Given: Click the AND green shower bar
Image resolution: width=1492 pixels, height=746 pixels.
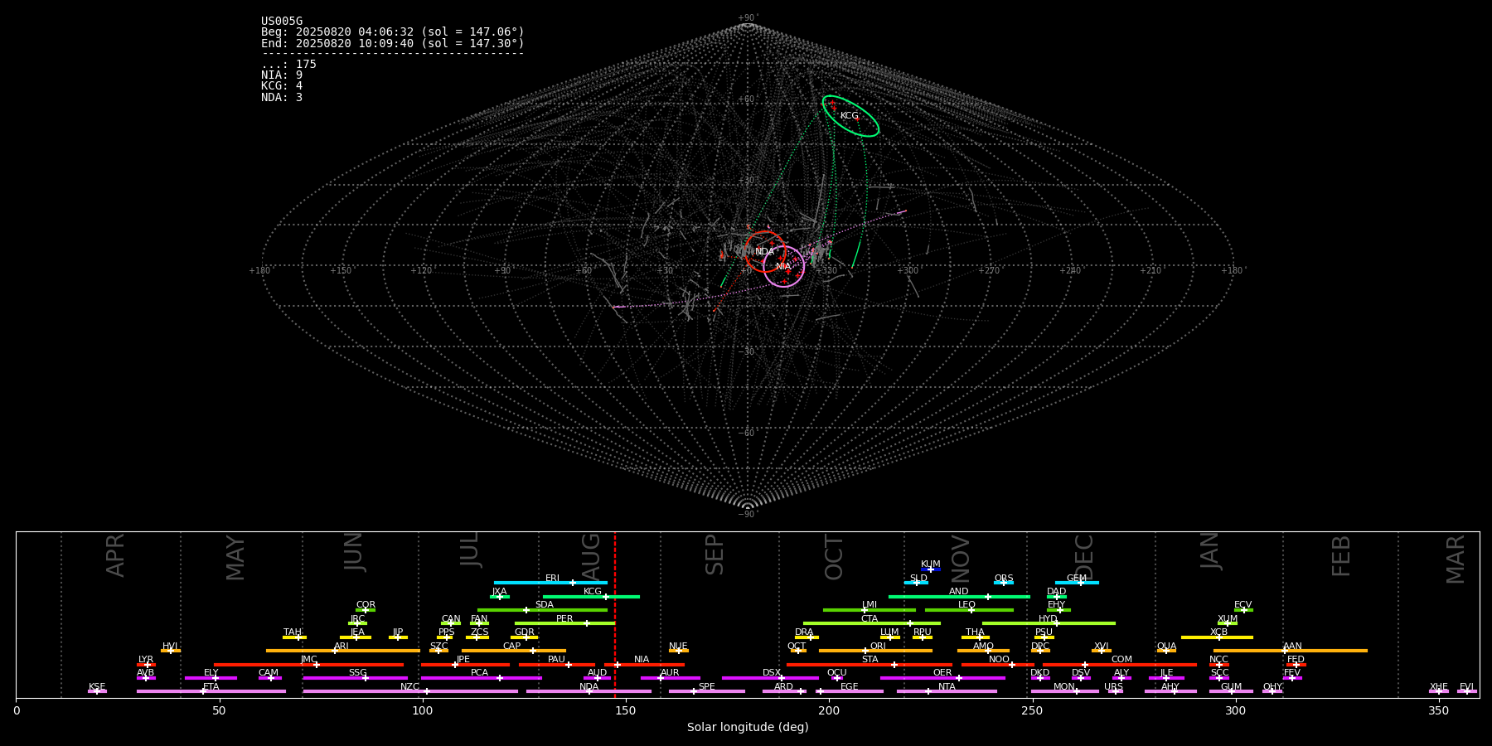Looking at the screenshot, I should click(x=959, y=596).
